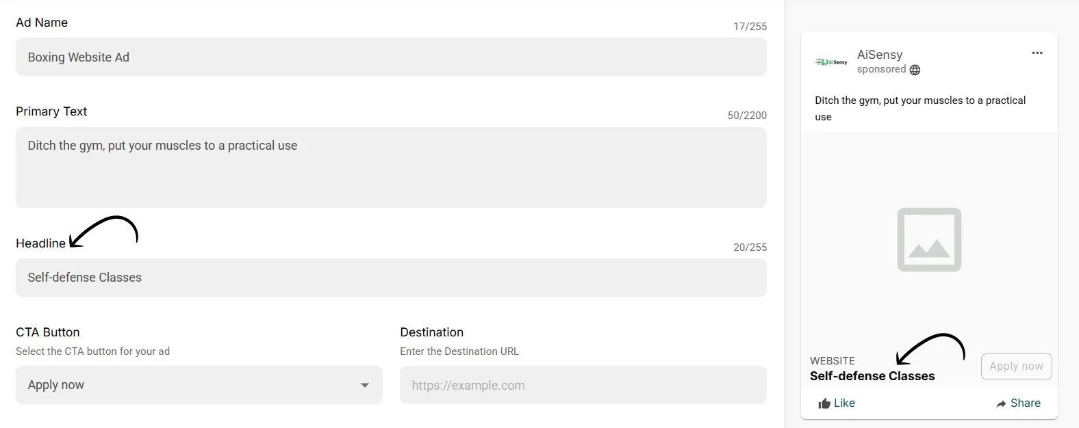Click the Share arrow icon
The width and height of the screenshot is (1079, 428).
tap(1002, 403)
